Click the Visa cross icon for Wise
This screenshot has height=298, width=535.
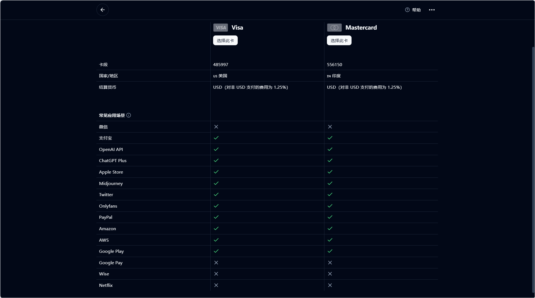coord(216,274)
